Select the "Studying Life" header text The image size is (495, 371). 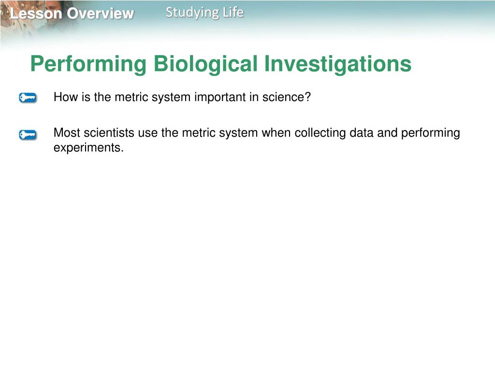click(204, 13)
